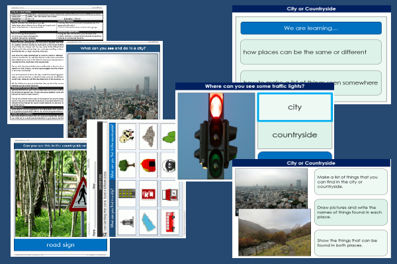
Task: Click the bottom 'City or Countryside' slide title
Action: [x=311, y=163]
